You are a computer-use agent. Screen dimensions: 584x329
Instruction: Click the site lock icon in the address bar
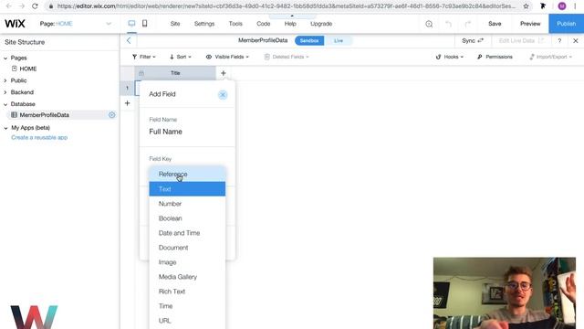[x=51, y=6]
